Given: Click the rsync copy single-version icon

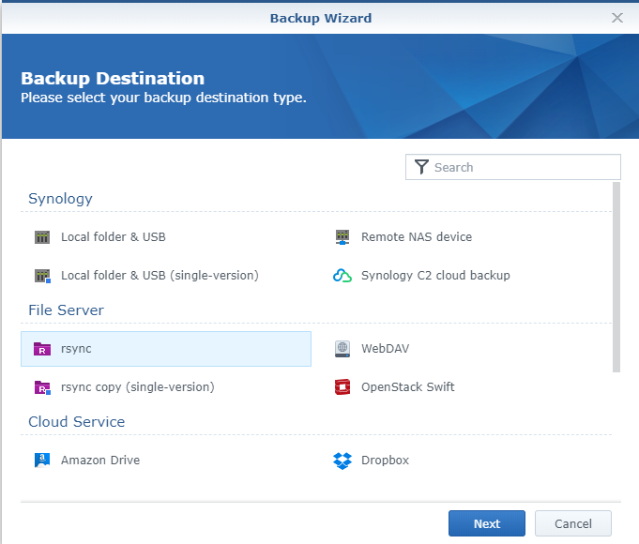Looking at the screenshot, I should click(x=42, y=387).
